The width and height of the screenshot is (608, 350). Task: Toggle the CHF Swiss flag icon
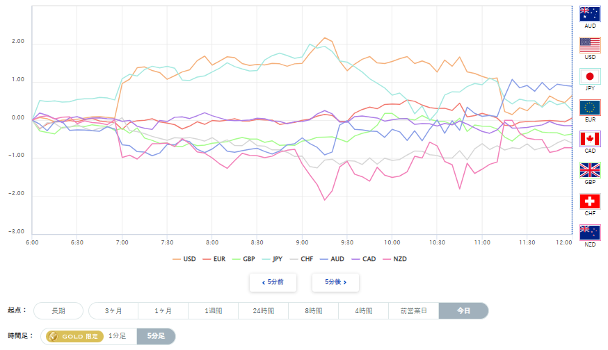tap(590, 201)
